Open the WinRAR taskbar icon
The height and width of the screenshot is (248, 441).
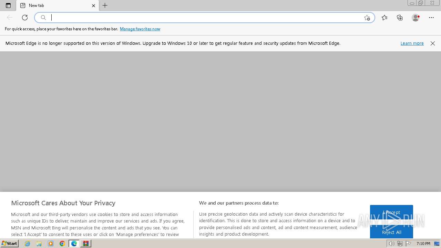[x=86, y=244]
